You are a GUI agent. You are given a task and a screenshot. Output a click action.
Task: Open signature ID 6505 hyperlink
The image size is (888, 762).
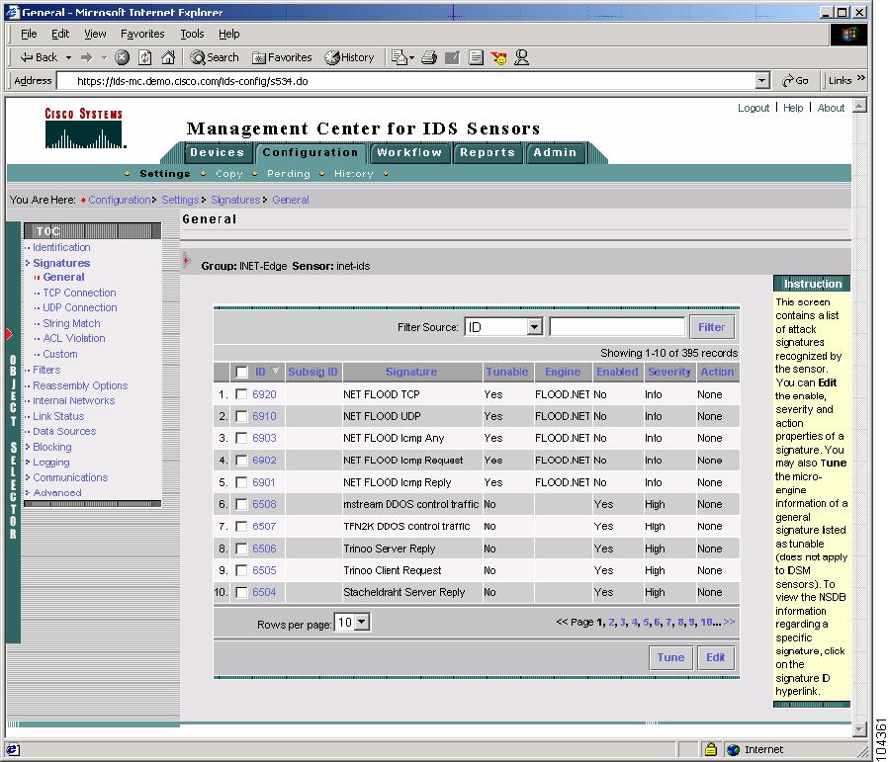pyautogui.click(x=264, y=570)
